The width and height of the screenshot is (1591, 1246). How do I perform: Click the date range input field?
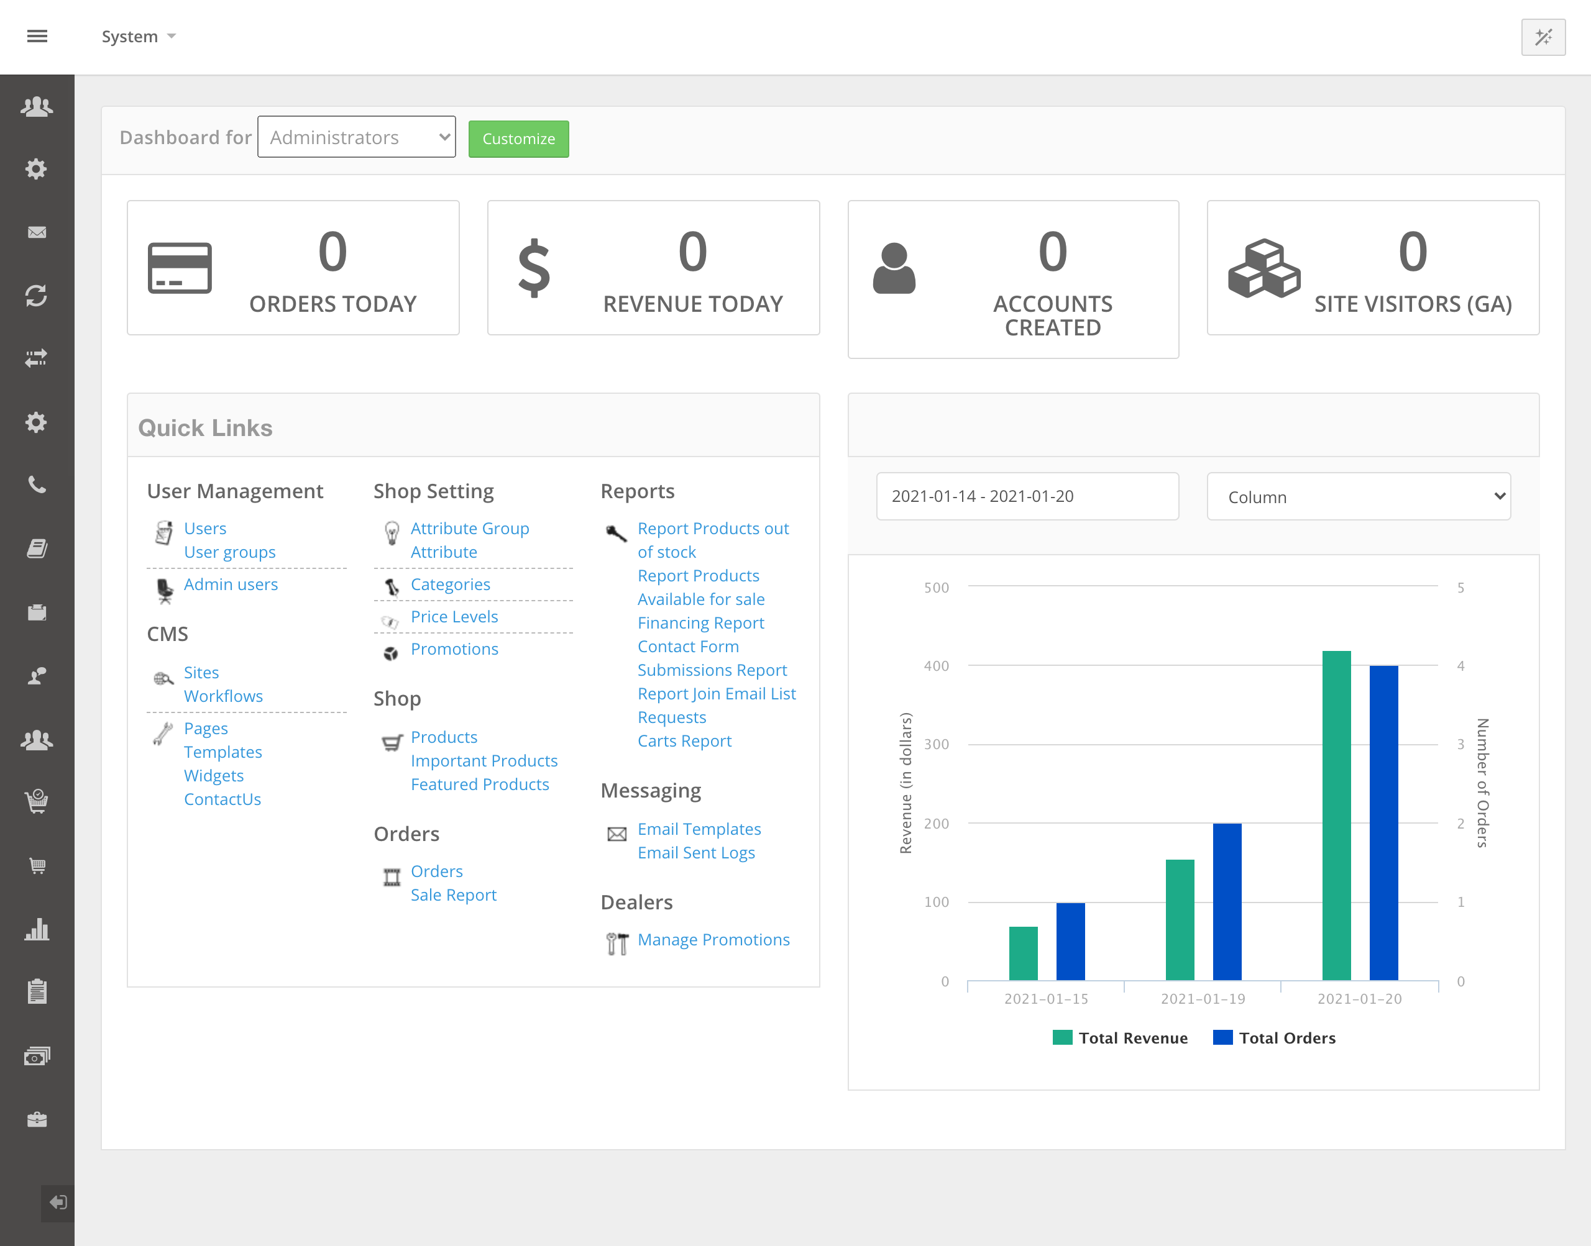(x=1027, y=496)
